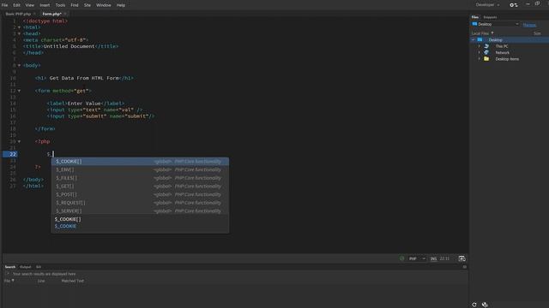Screen dimensions: 549x308
Task: Expand the Desktop Items tree node
Action: point(480,59)
